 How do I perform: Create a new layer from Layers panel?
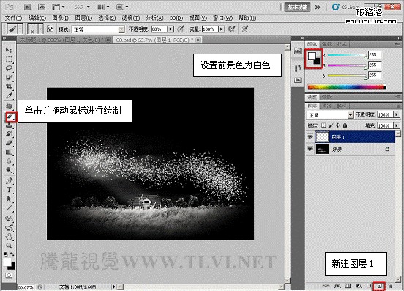pos(379,286)
